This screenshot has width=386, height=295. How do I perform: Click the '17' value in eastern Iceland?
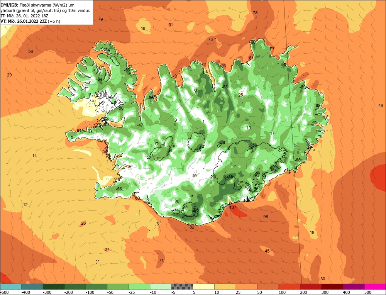coord(272,133)
